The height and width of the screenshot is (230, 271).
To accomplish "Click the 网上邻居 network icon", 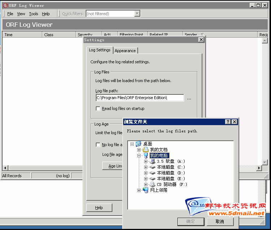I will [146, 190].
